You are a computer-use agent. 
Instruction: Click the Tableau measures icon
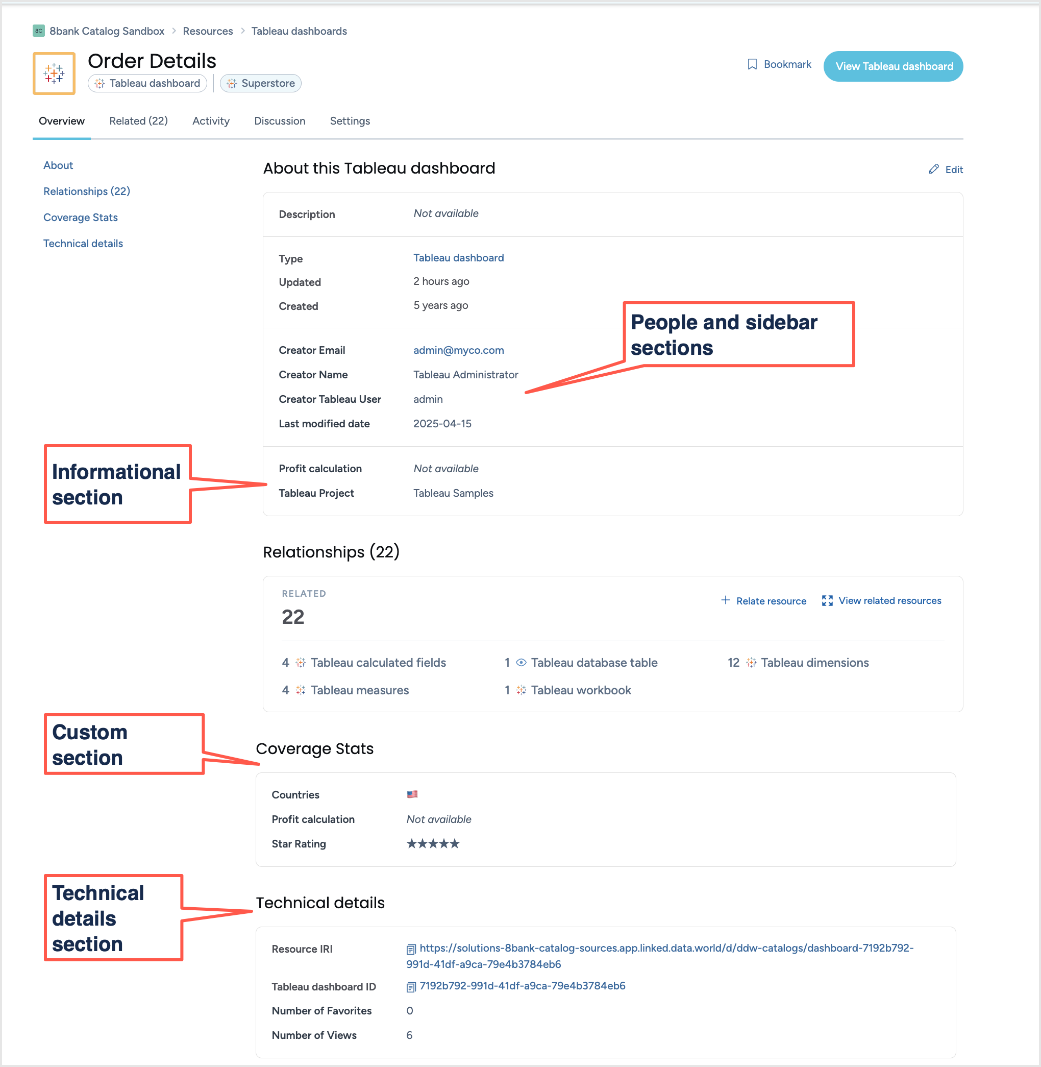click(x=301, y=690)
